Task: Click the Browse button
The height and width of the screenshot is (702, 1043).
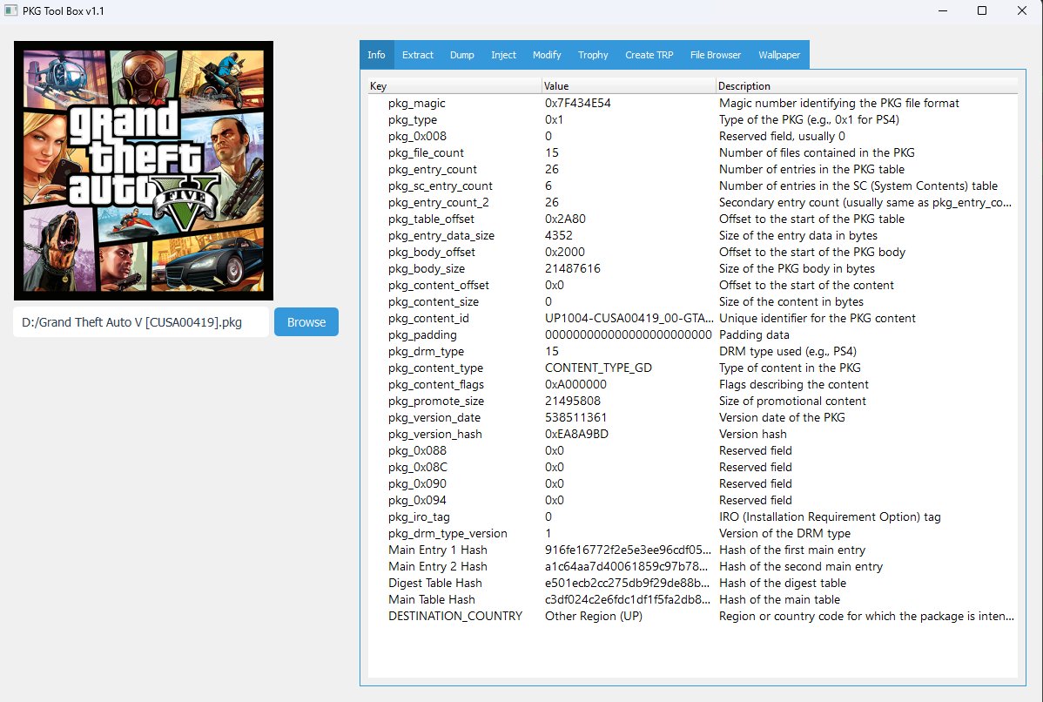Action: click(306, 322)
